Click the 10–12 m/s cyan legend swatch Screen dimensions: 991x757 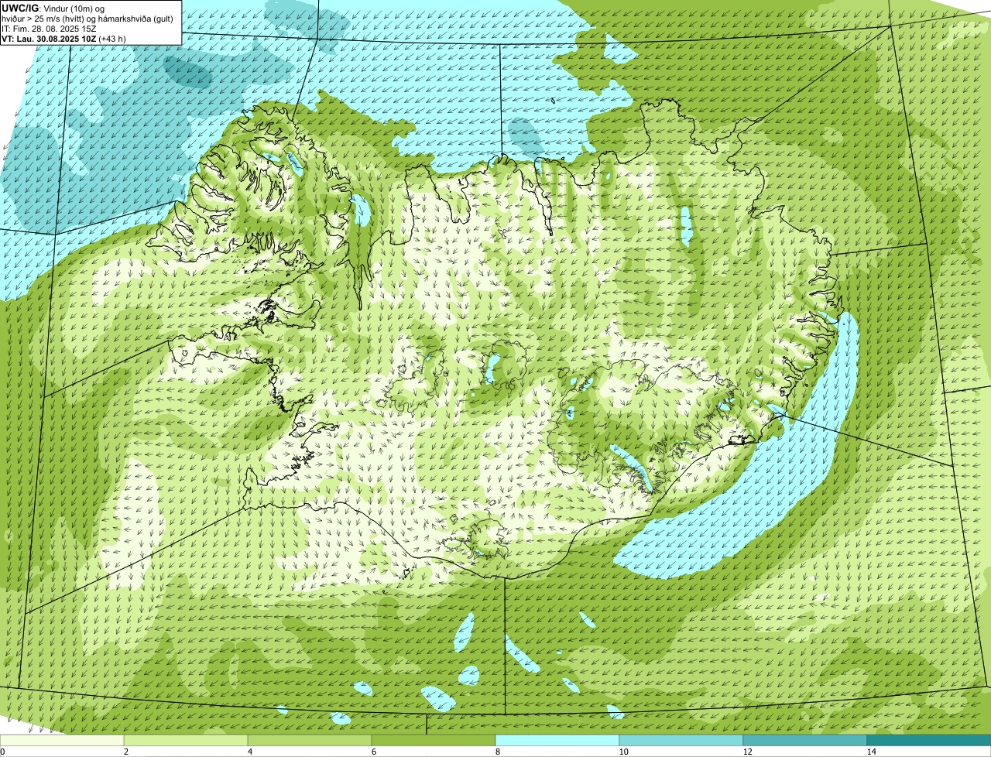(x=681, y=740)
